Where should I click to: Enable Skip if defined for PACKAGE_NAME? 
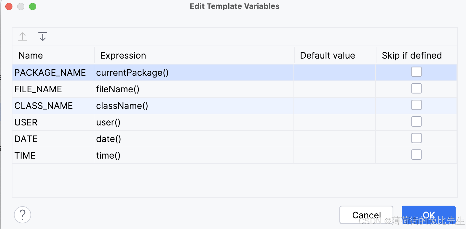pyautogui.click(x=416, y=72)
